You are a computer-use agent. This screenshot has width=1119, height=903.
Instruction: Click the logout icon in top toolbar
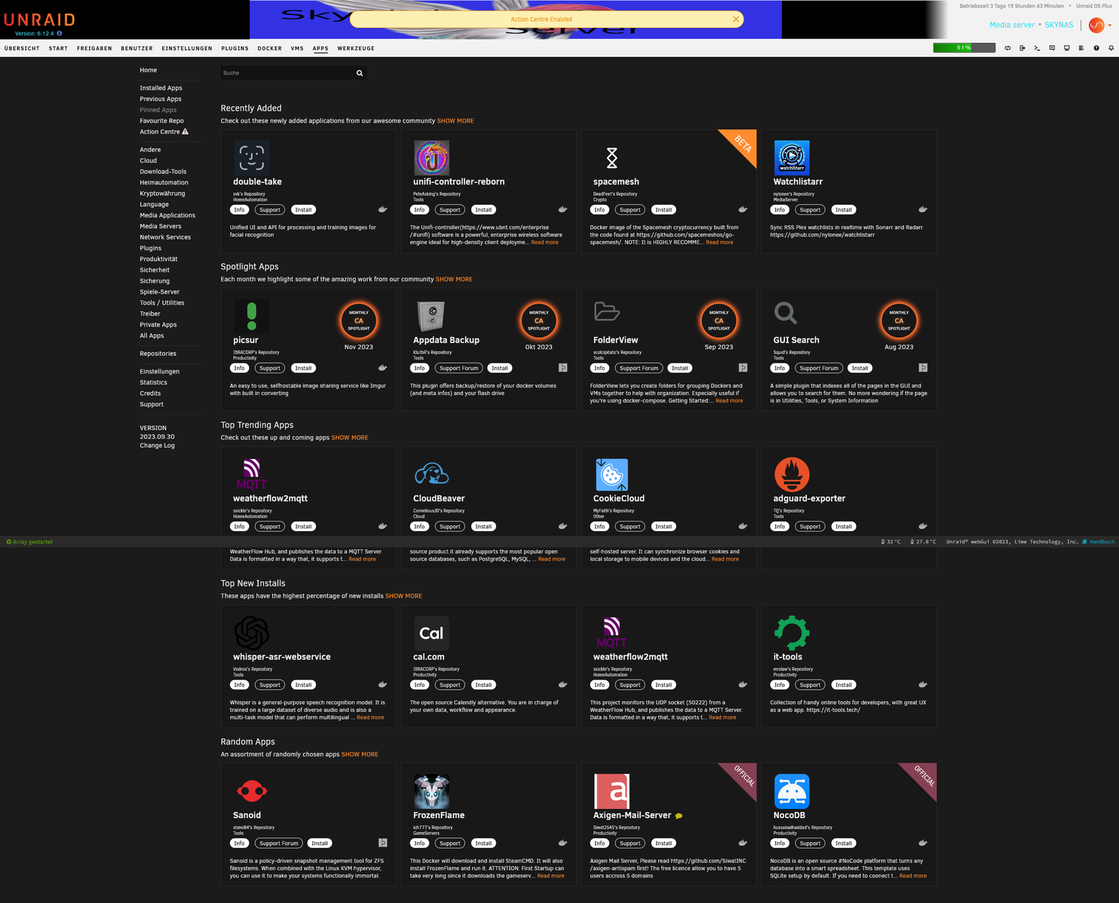point(1022,48)
